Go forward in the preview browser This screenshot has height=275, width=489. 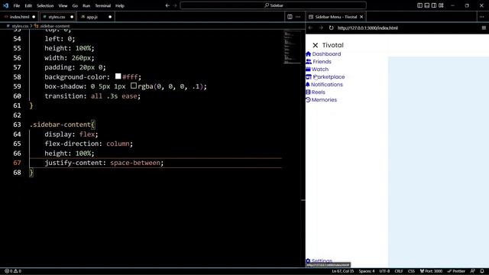(321, 27)
